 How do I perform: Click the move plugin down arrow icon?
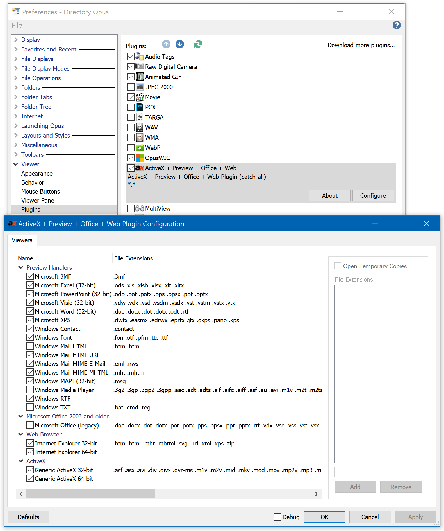click(x=180, y=44)
